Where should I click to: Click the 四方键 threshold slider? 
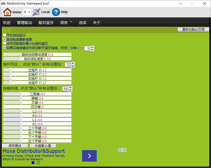[x=37, y=107]
